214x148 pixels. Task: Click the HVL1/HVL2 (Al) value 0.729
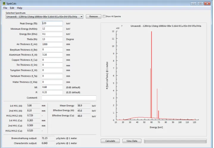point(33,116)
